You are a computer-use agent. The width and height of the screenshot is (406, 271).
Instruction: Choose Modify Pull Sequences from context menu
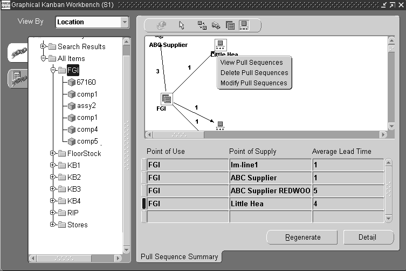[x=254, y=83]
